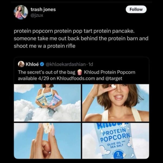Open photo of woman holding popcorn bags on cloud
This screenshot has width=163, height=163.
click(x=47, y=103)
